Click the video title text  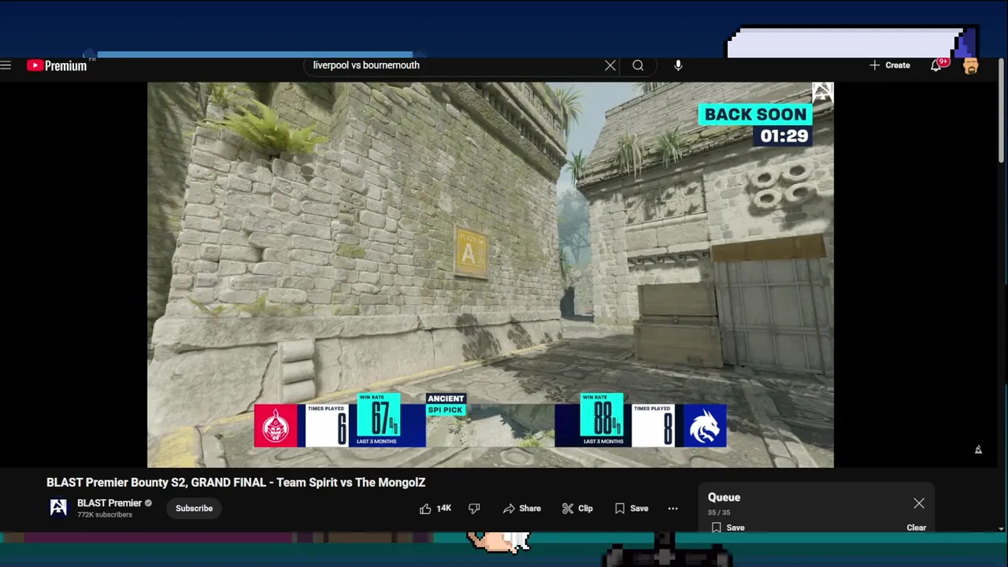pyautogui.click(x=235, y=483)
